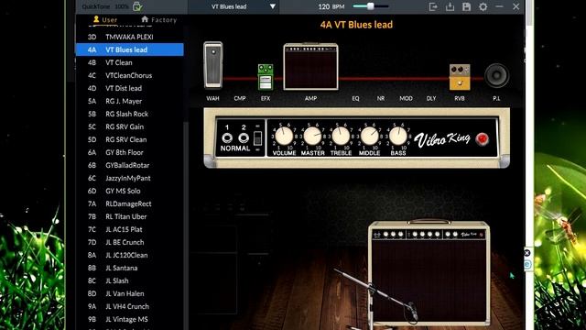Select preset 5A RG J. Mayer
This screenshot has height=330, width=586.
click(130, 101)
